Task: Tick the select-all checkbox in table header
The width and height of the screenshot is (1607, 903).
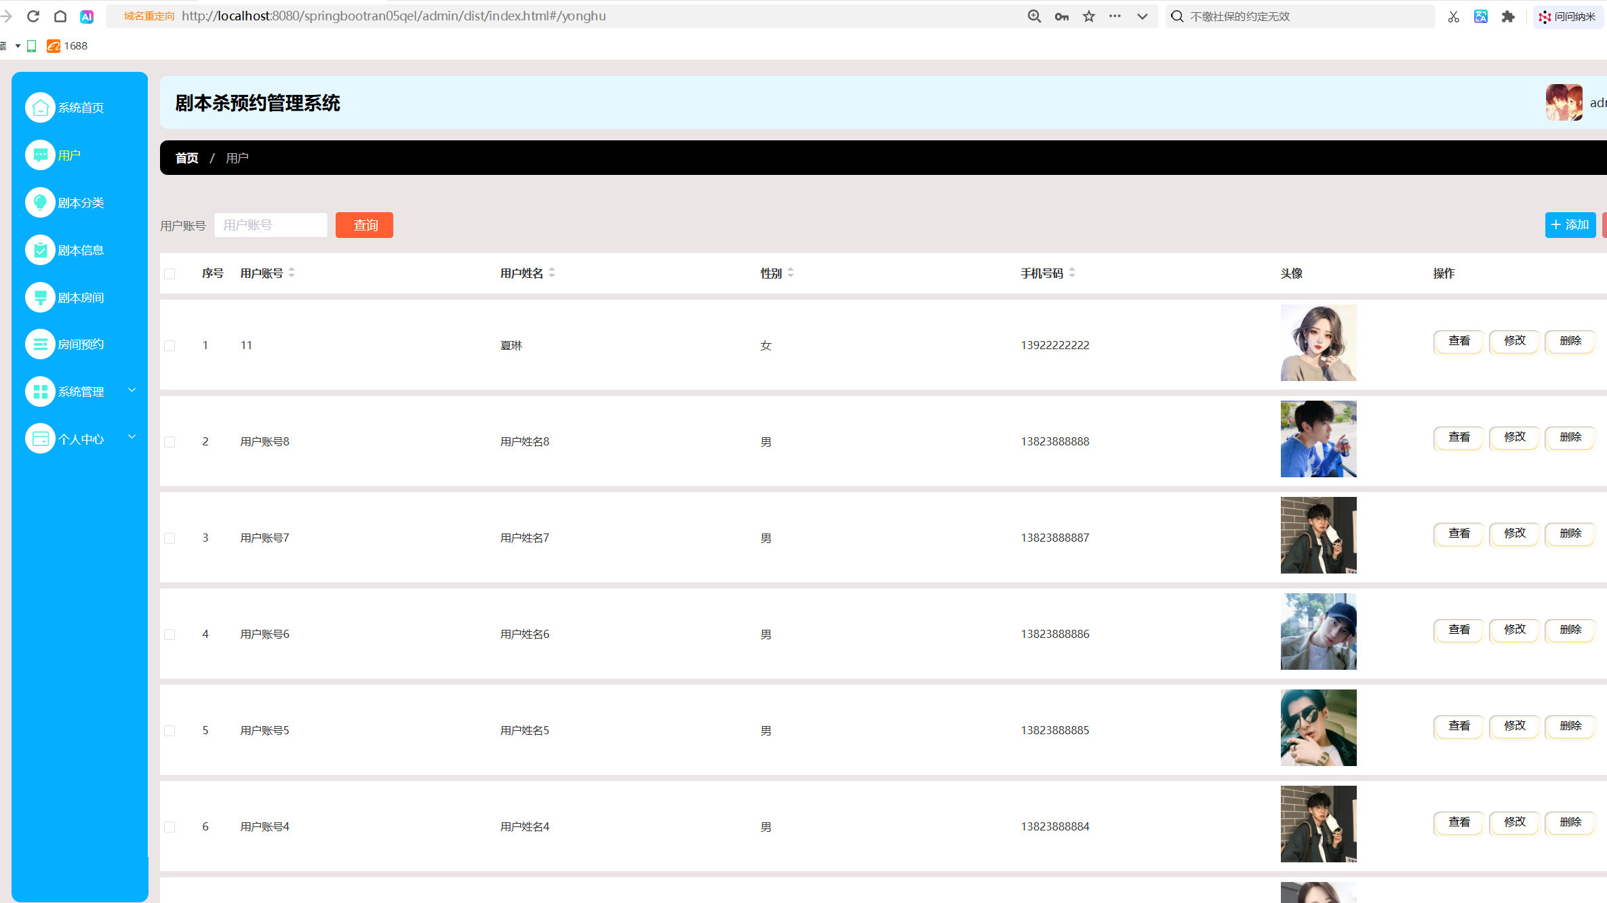Action: pos(170,274)
